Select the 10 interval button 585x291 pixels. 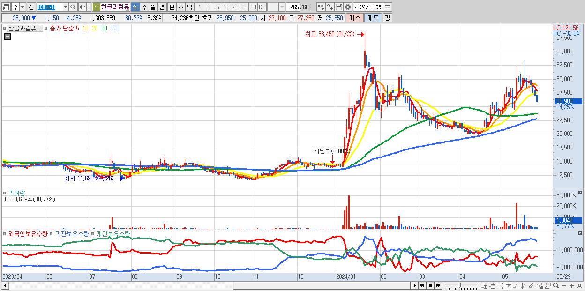(226, 7)
